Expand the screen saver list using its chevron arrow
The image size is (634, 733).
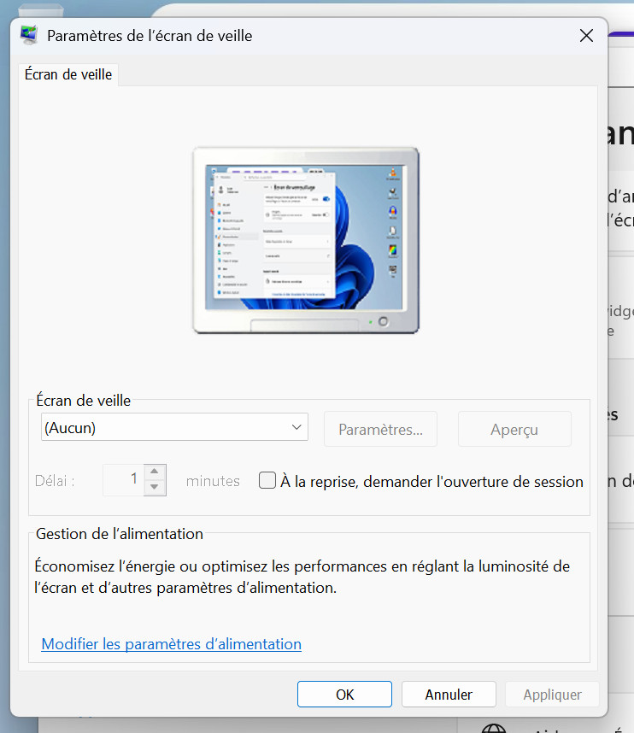click(x=296, y=427)
